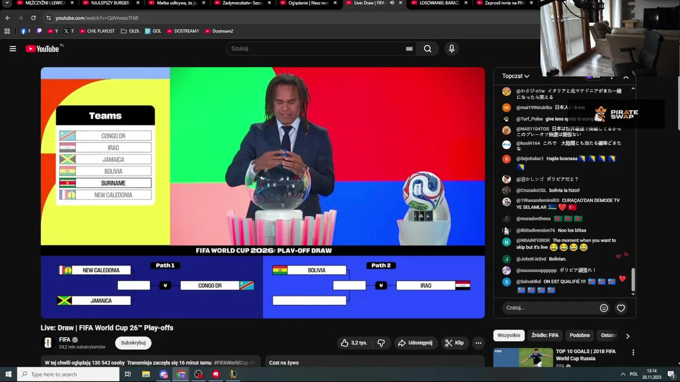Click the YouTube logo
This screenshot has height=382, width=680.
pyautogui.click(x=42, y=49)
